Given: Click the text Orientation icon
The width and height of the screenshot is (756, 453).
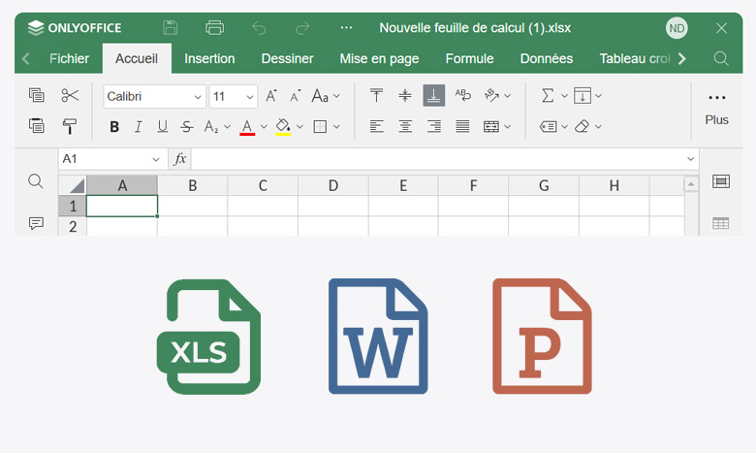Looking at the screenshot, I should click(491, 95).
